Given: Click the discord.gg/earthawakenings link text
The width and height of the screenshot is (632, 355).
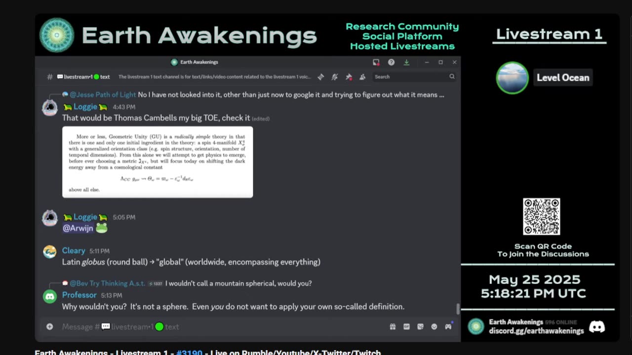Looking at the screenshot, I should coord(536,331).
